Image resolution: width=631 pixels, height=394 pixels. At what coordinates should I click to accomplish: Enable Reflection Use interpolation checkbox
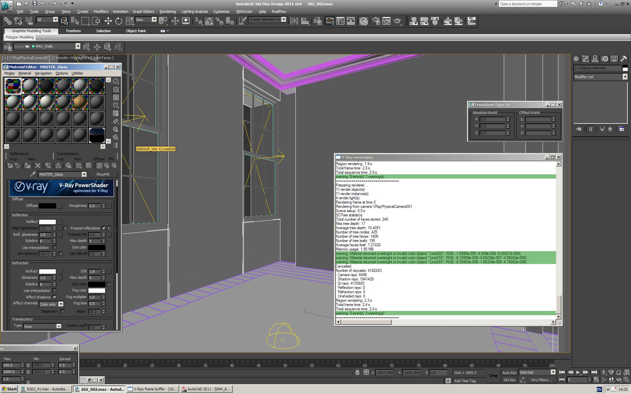(x=55, y=248)
